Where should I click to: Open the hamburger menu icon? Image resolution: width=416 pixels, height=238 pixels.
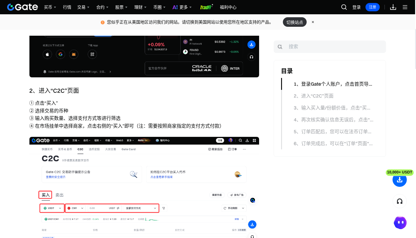pyautogui.click(x=405, y=7)
